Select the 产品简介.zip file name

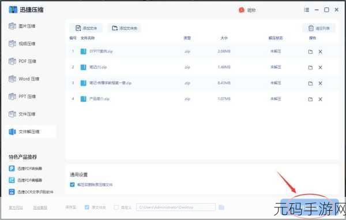click(x=99, y=99)
